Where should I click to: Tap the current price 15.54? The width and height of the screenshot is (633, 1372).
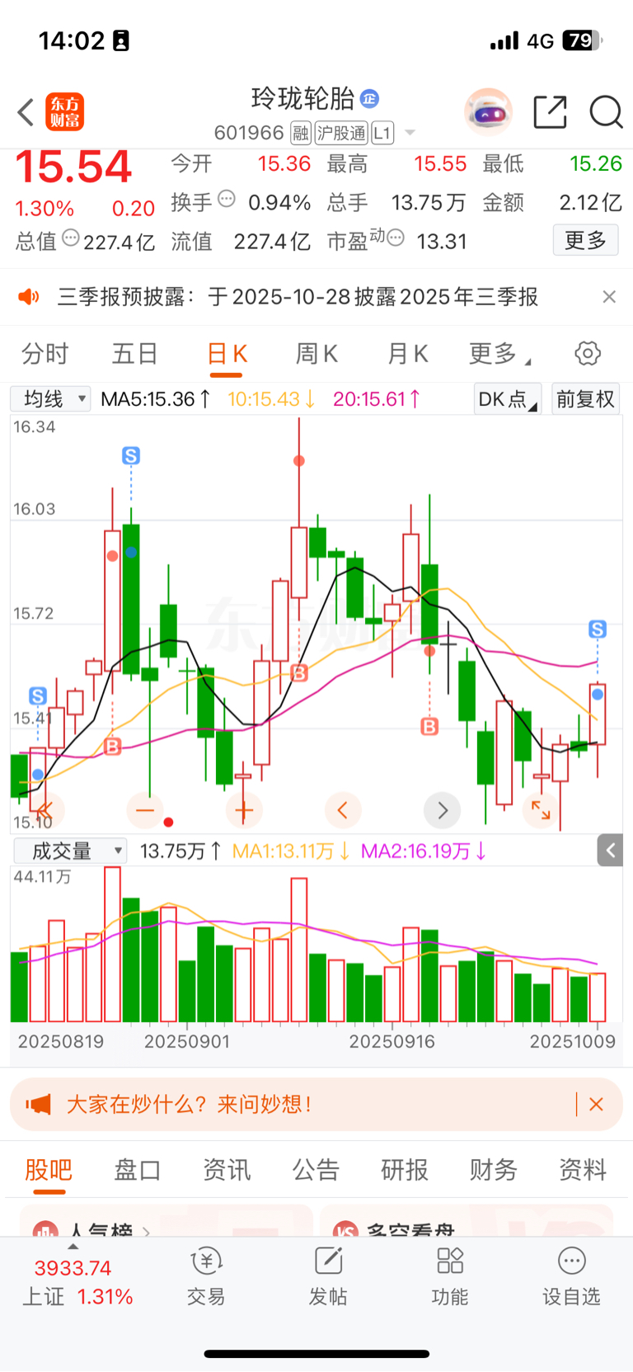click(73, 167)
